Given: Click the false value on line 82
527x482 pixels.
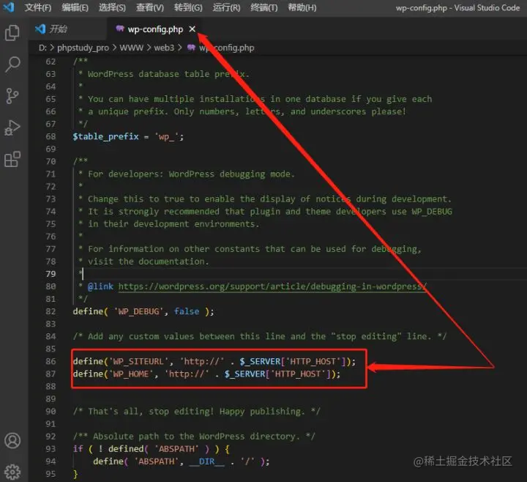Looking at the screenshot, I should pyautogui.click(x=187, y=311).
